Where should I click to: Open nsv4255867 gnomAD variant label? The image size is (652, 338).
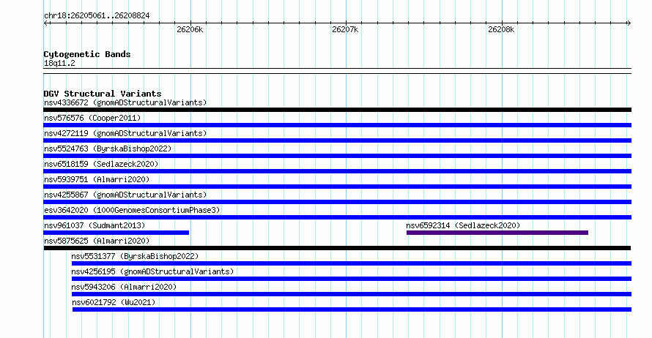[125, 195]
